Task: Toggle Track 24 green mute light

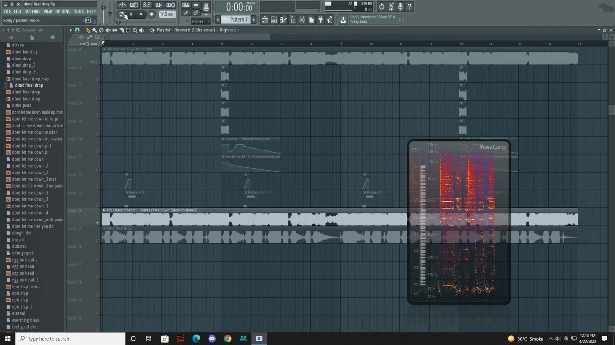Action: click(x=98, y=223)
